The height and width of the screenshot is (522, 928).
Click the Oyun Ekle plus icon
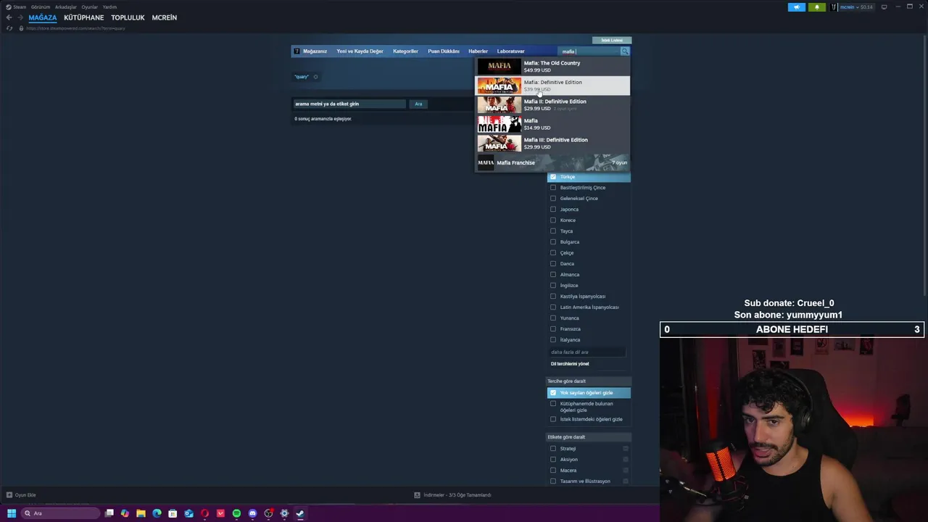point(9,495)
